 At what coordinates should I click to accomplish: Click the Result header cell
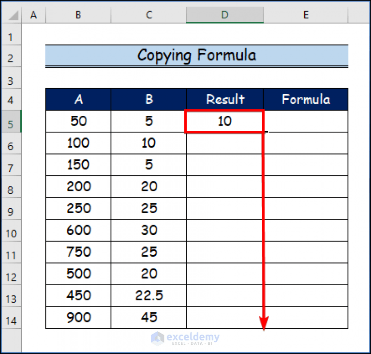[225, 100]
